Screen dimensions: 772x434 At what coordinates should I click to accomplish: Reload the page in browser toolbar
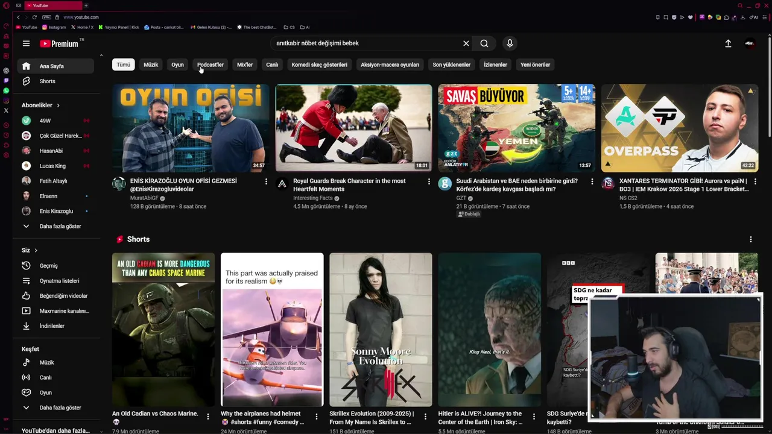coord(34,17)
